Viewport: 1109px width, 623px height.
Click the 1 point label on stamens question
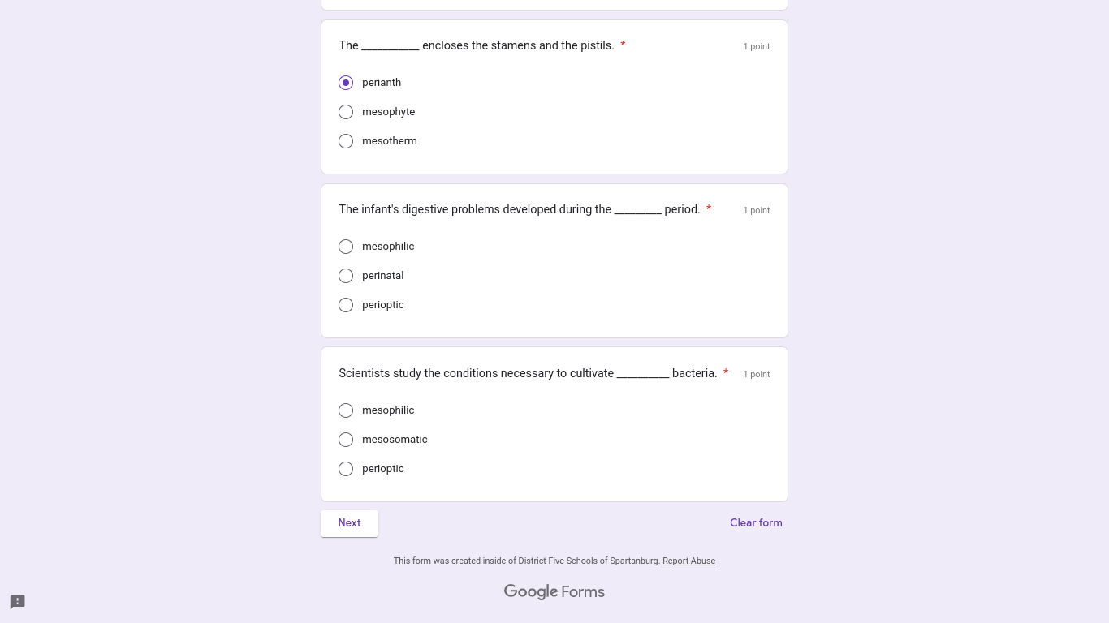click(757, 46)
